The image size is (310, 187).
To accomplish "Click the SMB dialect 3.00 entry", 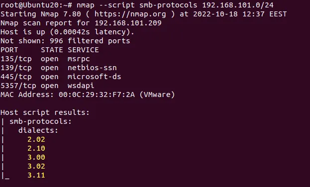I will click(x=36, y=157).
